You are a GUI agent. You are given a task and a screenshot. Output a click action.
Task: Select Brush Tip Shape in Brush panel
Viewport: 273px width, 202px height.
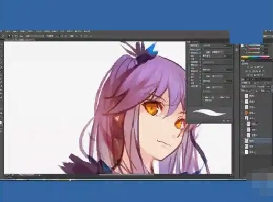pos(195,50)
